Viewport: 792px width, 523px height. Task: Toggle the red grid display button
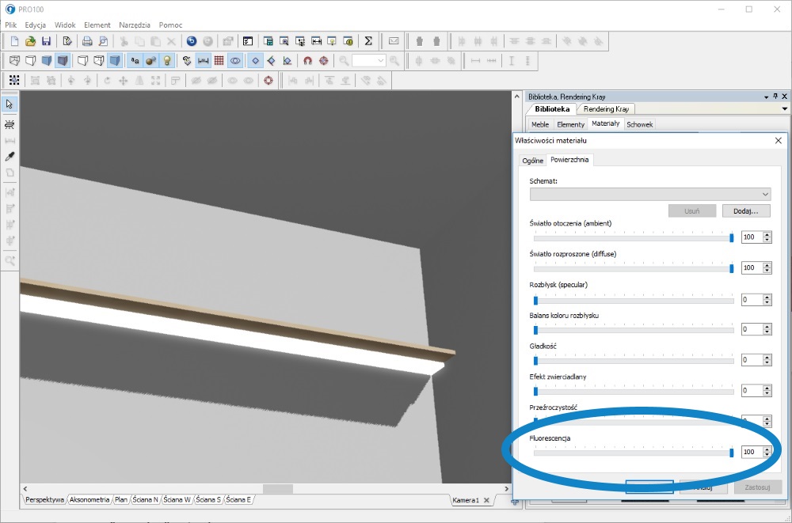click(x=219, y=61)
